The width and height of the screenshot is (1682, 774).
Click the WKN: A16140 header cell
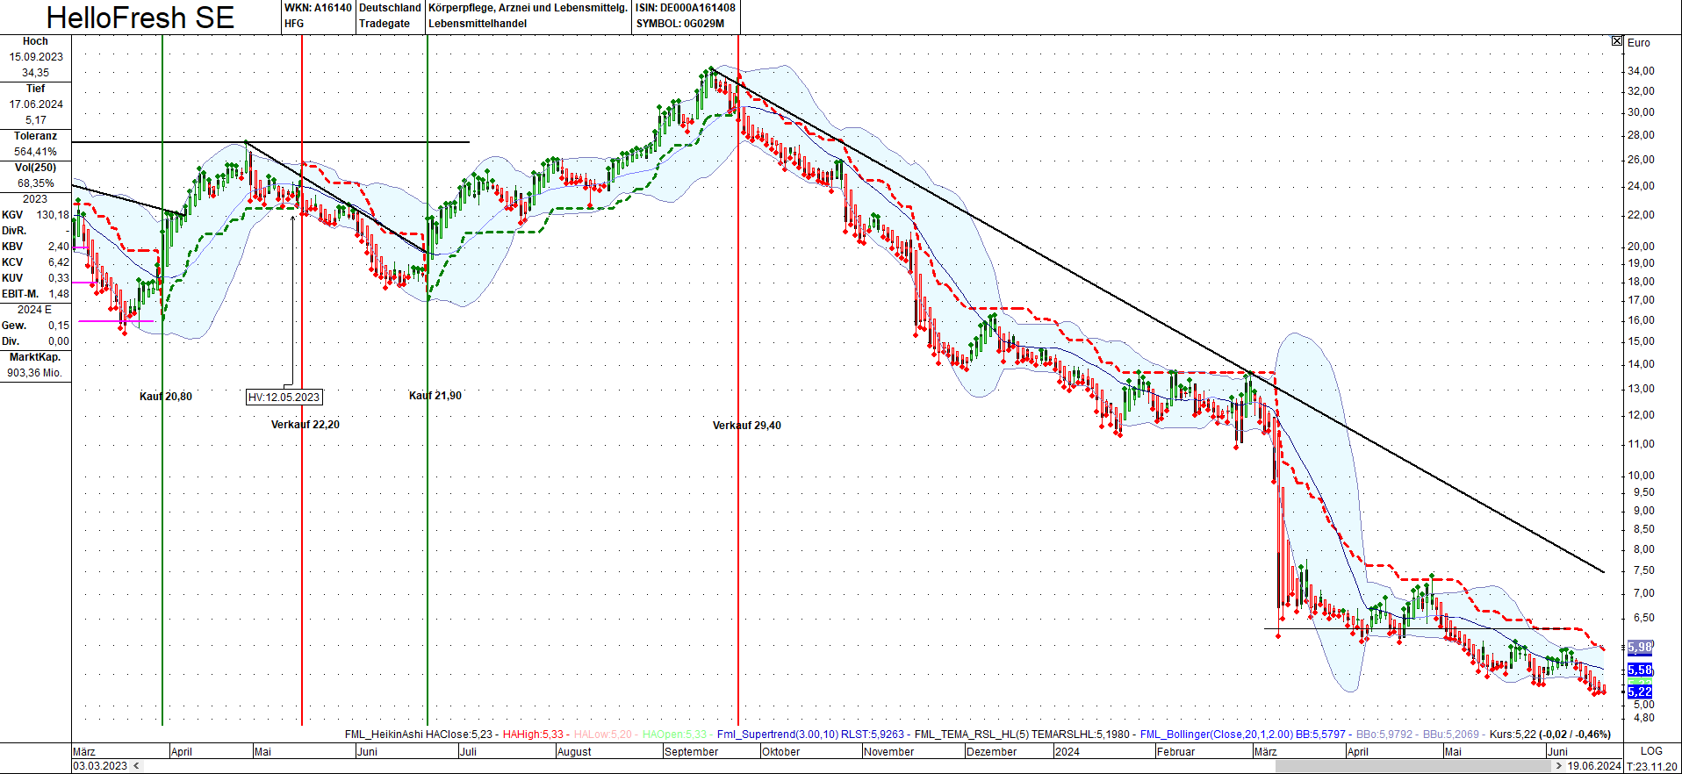pyautogui.click(x=318, y=8)
